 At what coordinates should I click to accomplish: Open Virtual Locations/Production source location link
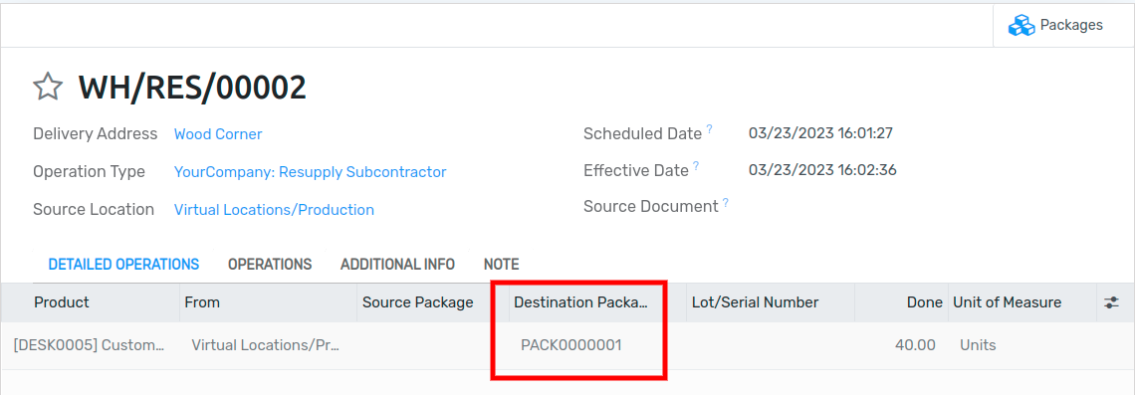[274, 210]
